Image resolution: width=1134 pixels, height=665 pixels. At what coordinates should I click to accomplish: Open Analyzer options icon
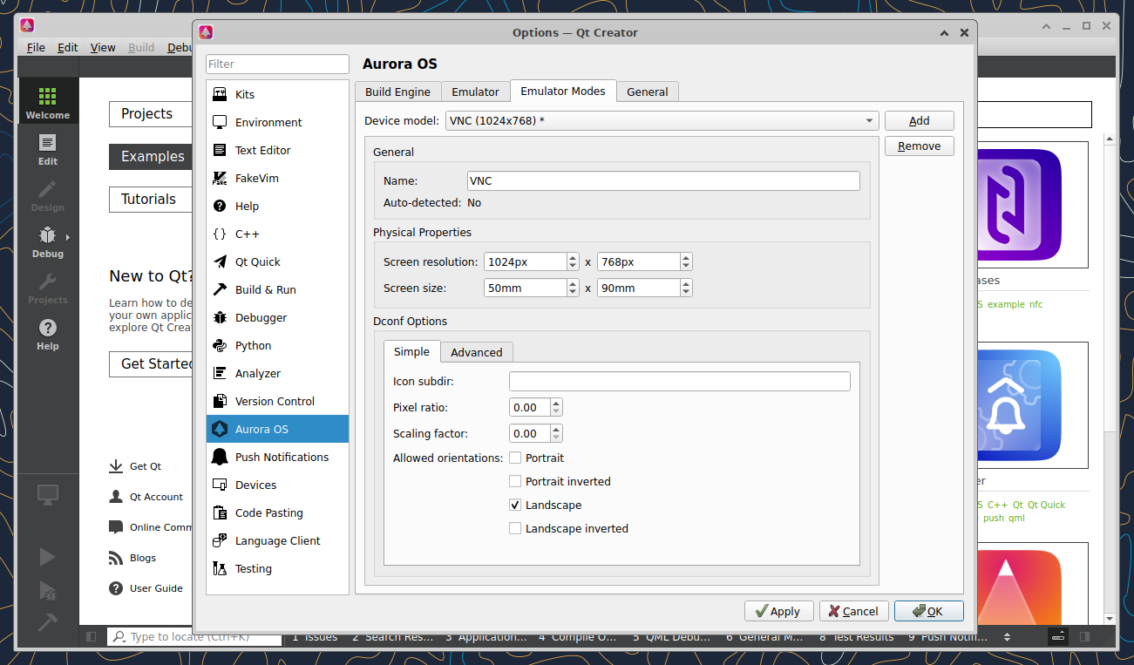[220, 373]
